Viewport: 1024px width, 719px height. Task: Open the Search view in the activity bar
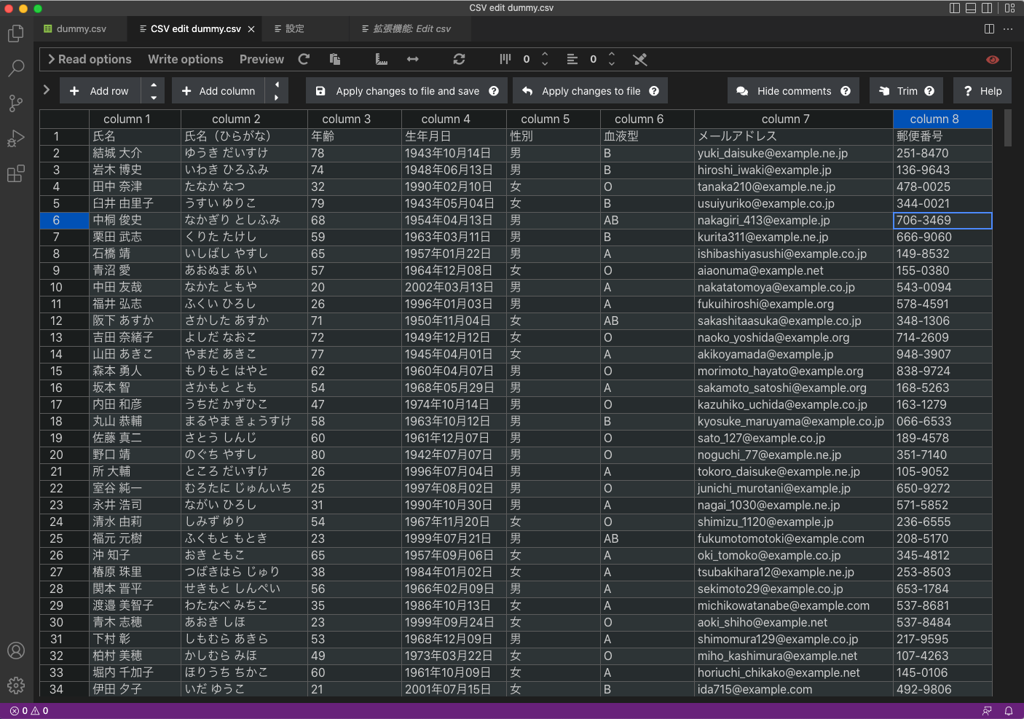pos(15,68)
